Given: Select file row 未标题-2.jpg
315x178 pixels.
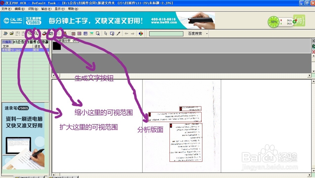Looking at the screenshot, I should click(25, 50).
